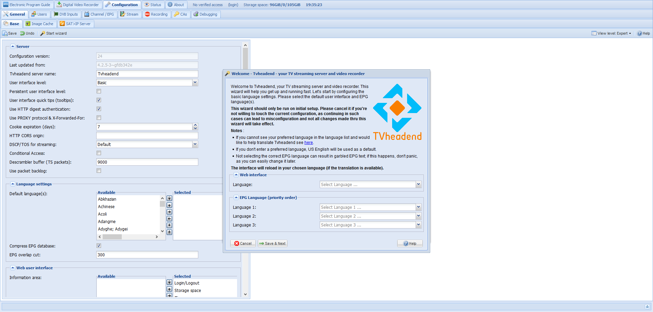Remove language from Selected list with left arrow
The width and height of the screenshot is (653, 312).
tap(169, 219)
